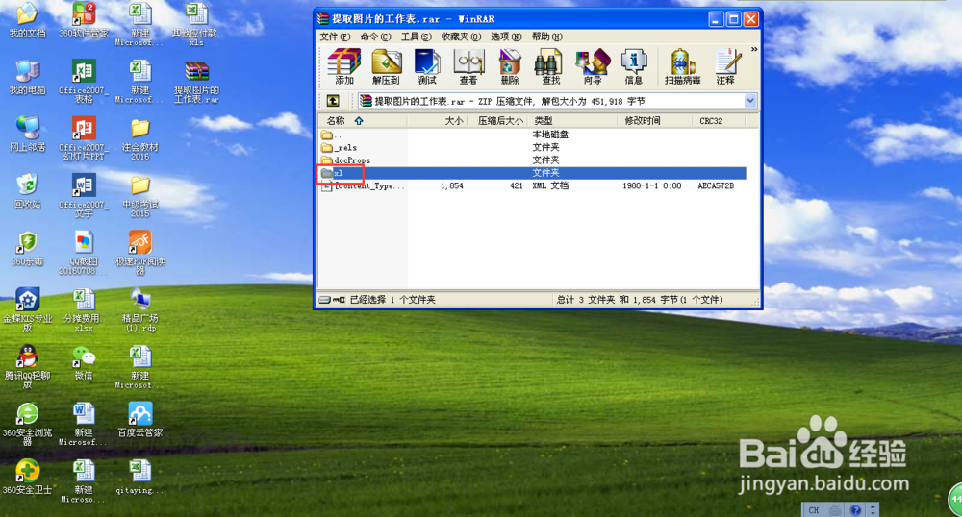Sort by the 名称 column header
Viewport: 962px width, 517px height.
pos(362,121)
